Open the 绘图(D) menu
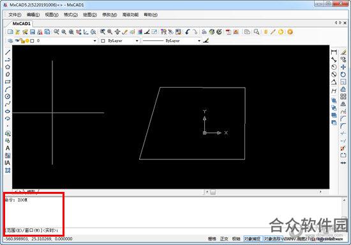This screenshot has width=351, height=245. 90,15
